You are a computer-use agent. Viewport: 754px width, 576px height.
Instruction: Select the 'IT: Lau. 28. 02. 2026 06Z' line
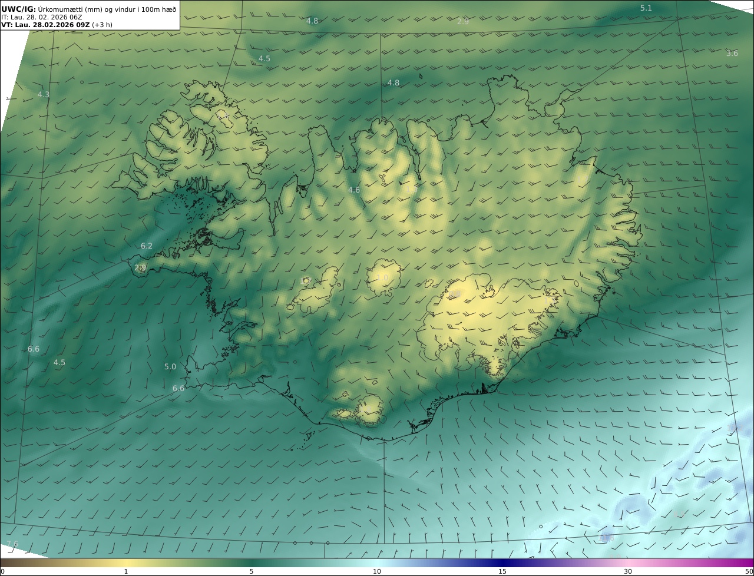[x=42, y=18]
